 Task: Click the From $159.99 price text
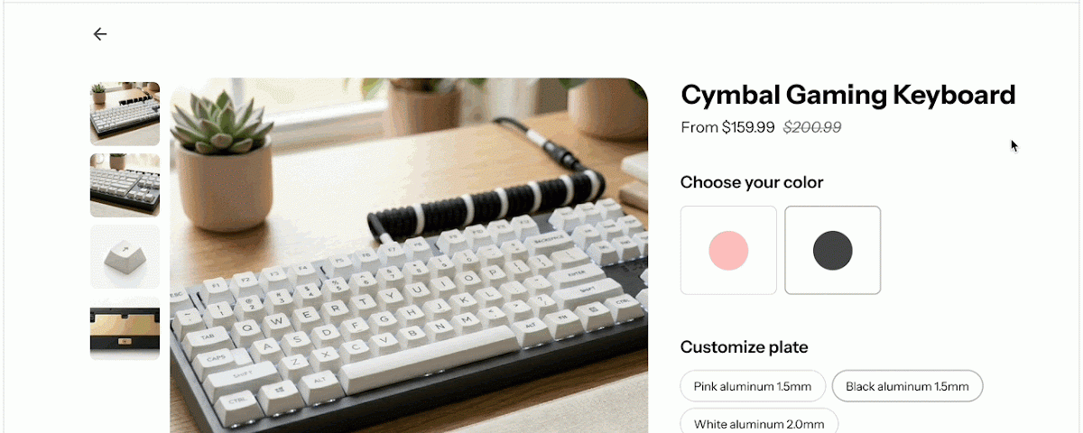tap(727, 127)
